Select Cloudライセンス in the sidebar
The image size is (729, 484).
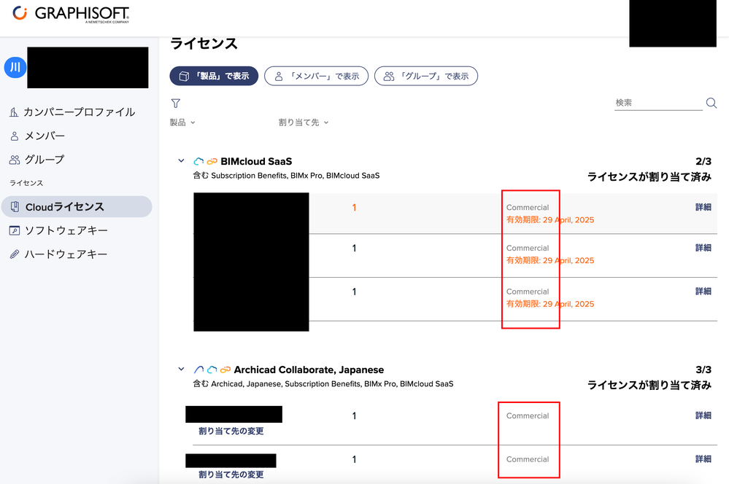(77, 207)
